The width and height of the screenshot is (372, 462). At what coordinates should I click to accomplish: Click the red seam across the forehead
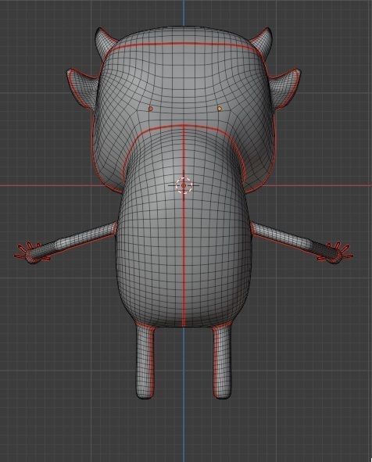[183, 44]
